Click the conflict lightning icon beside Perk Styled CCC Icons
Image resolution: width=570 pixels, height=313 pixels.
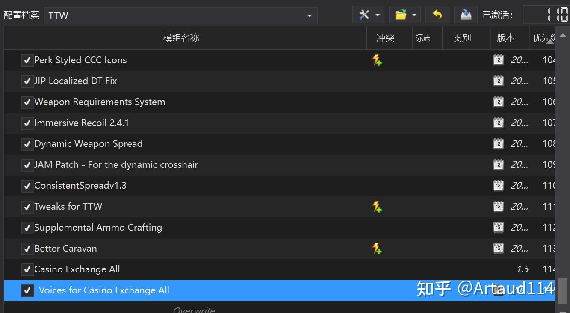pos(377,60)
